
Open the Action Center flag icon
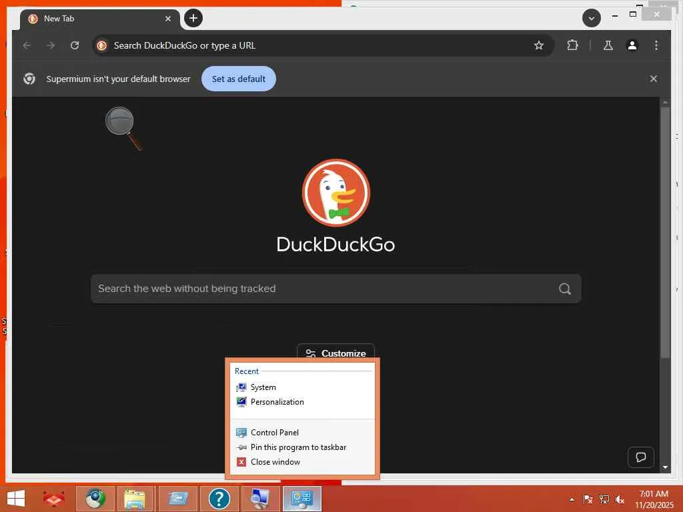point(588,499)
